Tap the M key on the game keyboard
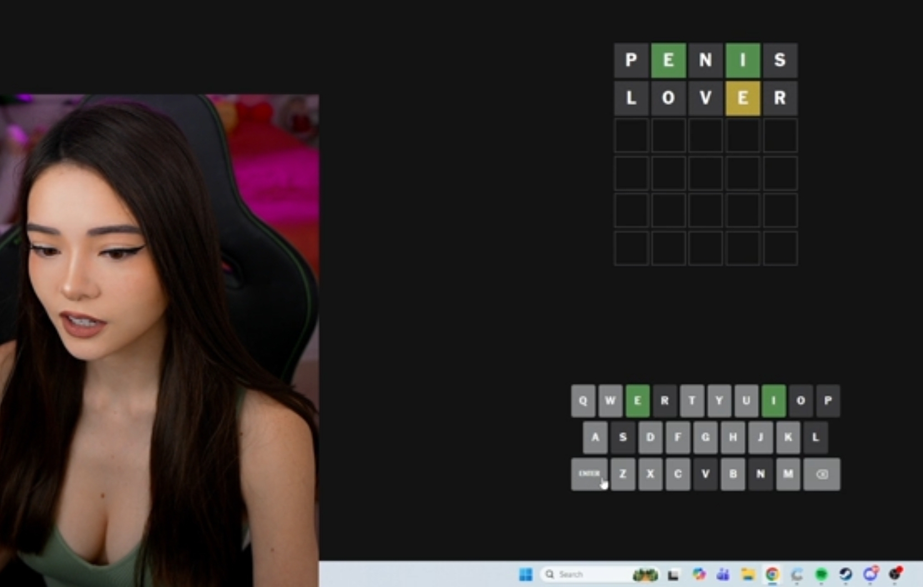 click(x=788, y=474)
